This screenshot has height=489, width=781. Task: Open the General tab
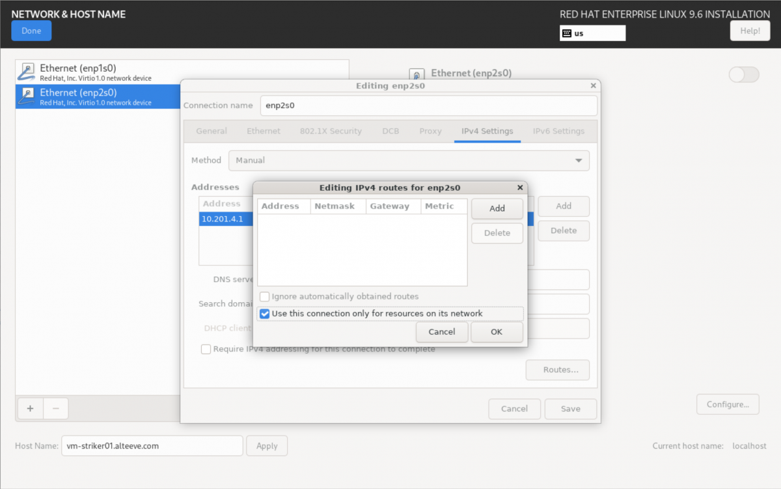click(212, 131)
